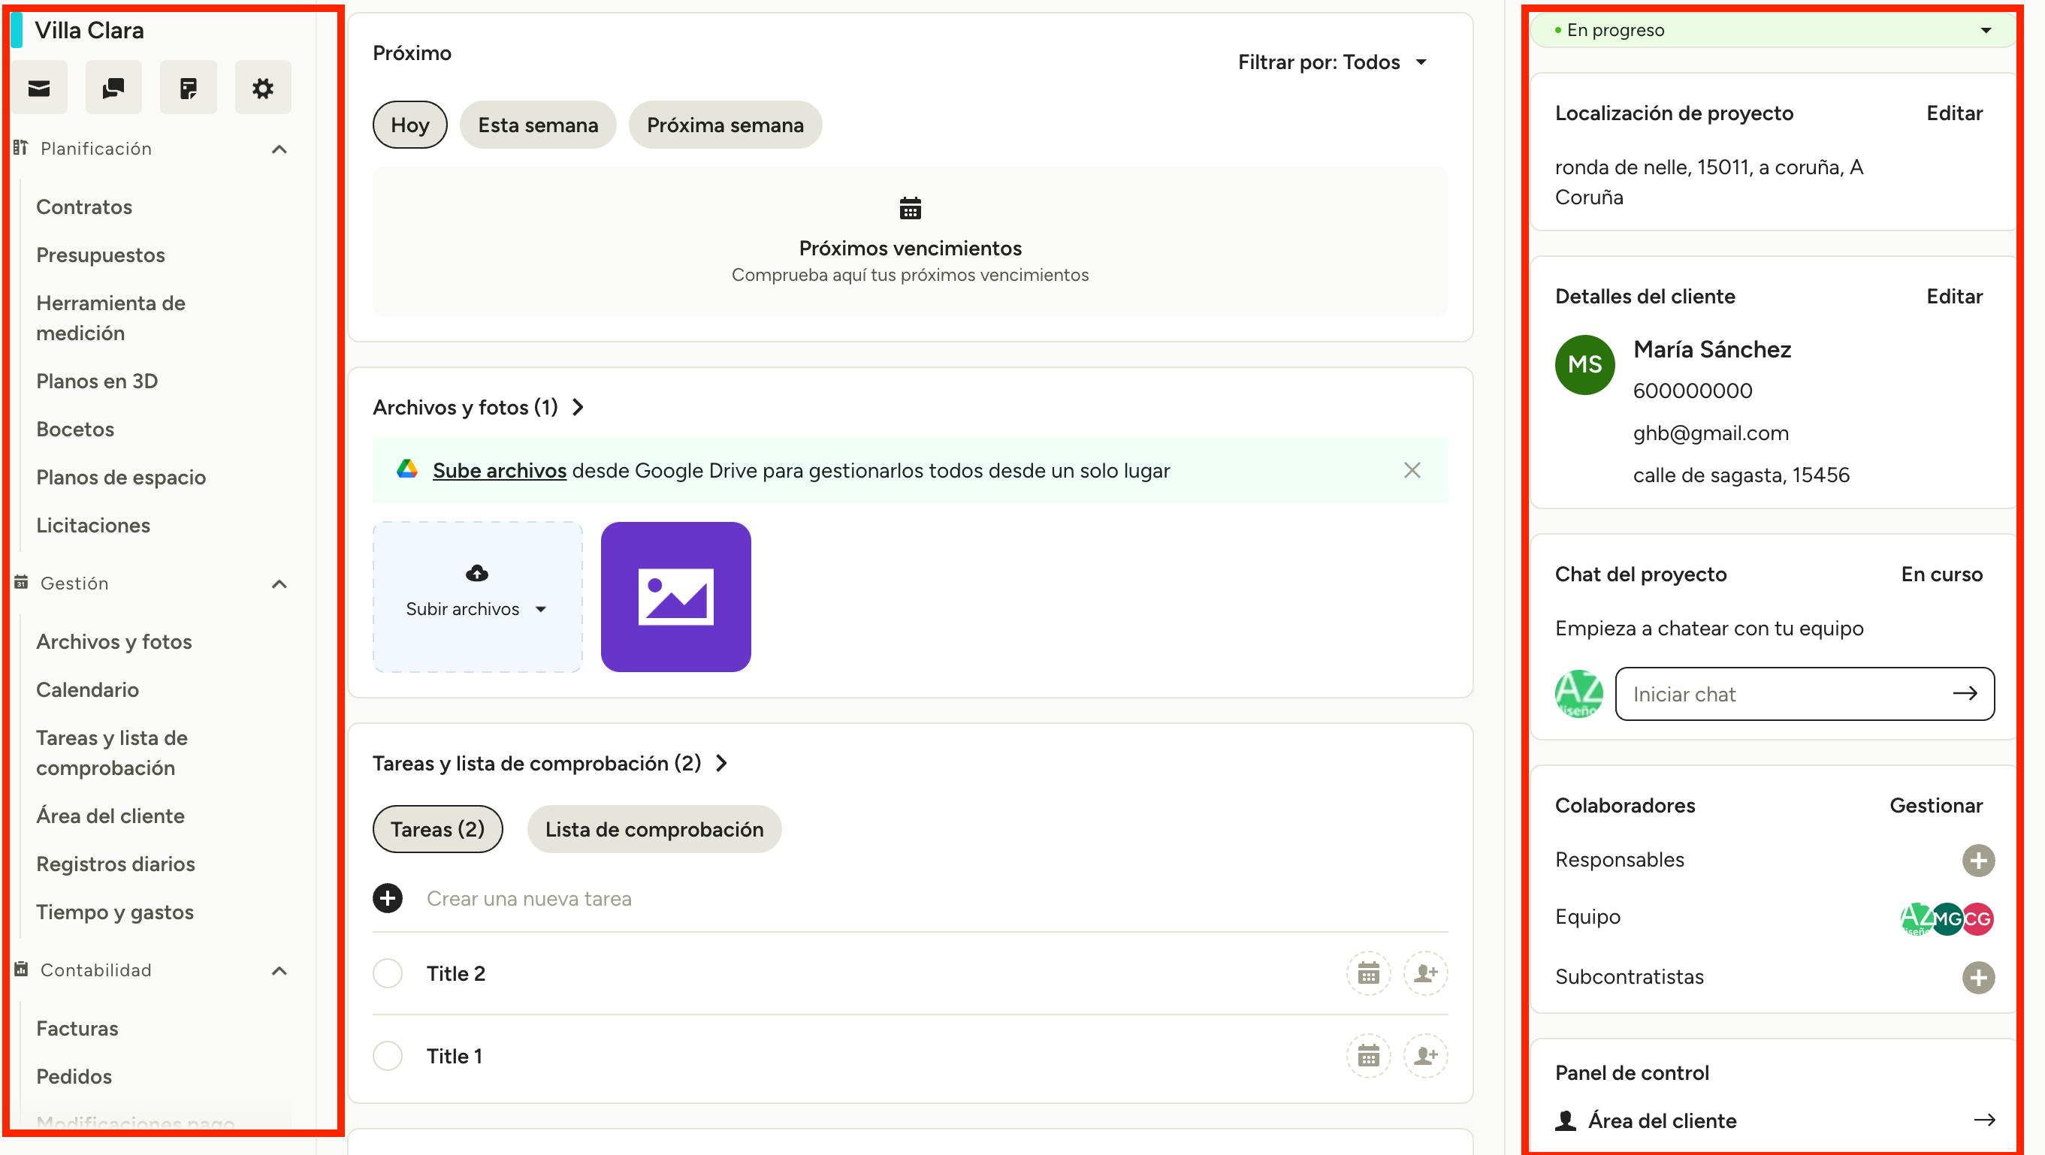The image size is (2045, 1155).
Task: Click the plus icon to create new task
Action: point(388,899)
